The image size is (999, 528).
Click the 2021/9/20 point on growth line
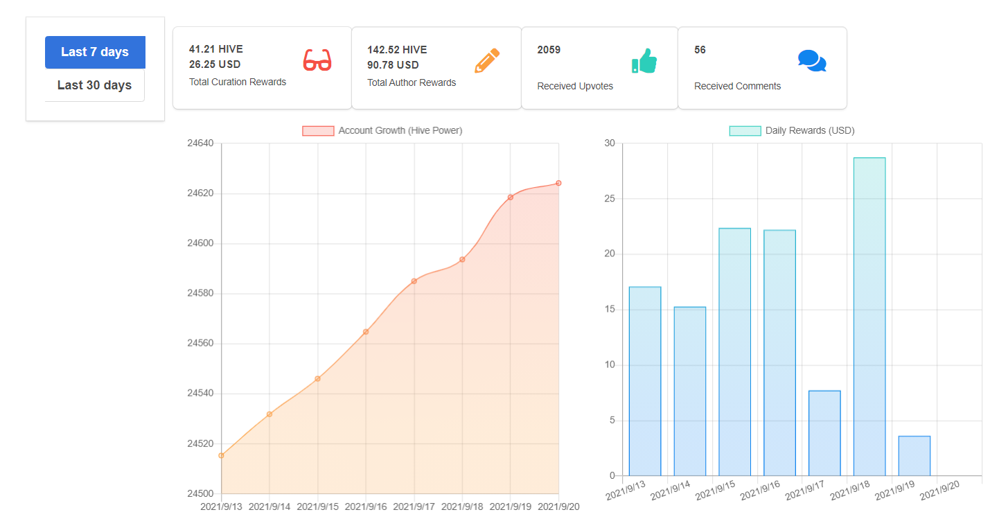[558, 183]
